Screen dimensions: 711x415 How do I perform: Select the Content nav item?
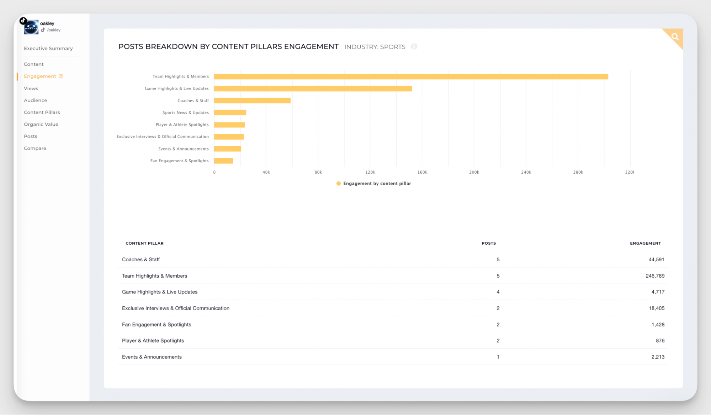(33, 64)
